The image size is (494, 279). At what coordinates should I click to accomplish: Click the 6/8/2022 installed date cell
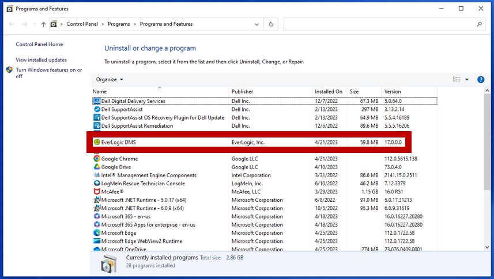(x=323, y=200)
